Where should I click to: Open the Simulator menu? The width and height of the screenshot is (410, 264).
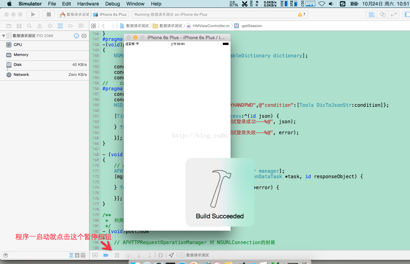point(30,4)
